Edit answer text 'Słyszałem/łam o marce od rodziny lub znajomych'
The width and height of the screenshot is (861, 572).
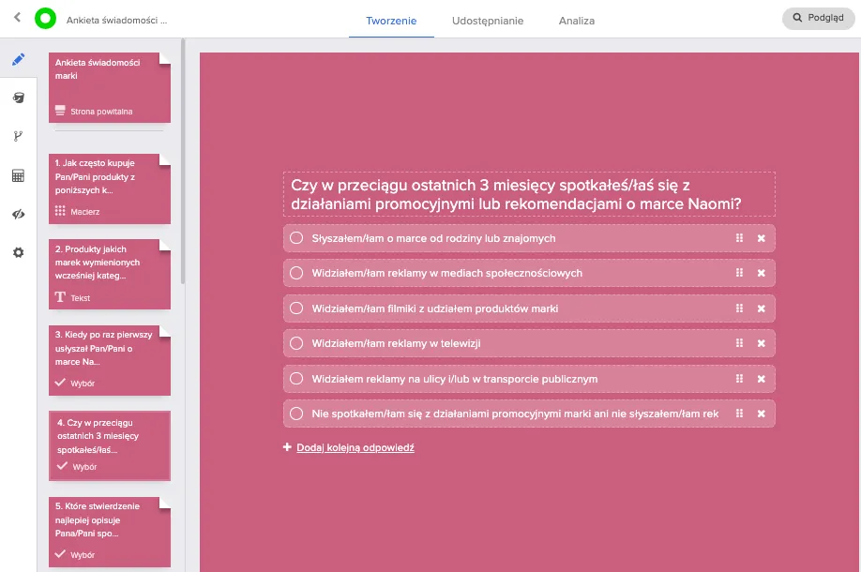(434, 238)
